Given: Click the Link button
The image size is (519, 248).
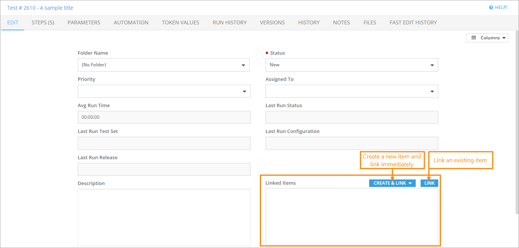Looking at the screenshot, I should pos(429,183).
